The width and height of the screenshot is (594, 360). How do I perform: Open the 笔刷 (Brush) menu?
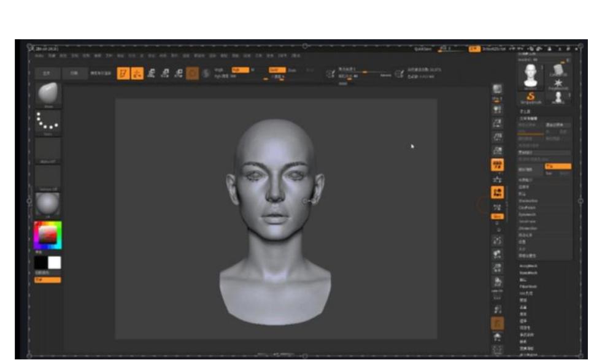(x=52, y=56)
